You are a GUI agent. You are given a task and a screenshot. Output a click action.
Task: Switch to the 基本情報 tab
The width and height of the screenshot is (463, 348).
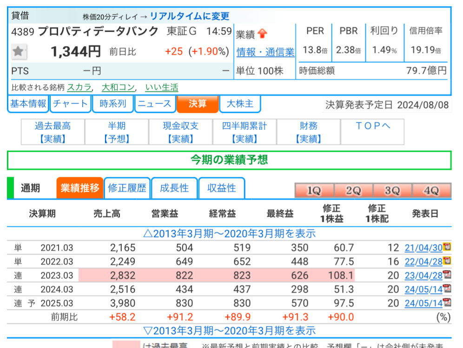(28, 104)
